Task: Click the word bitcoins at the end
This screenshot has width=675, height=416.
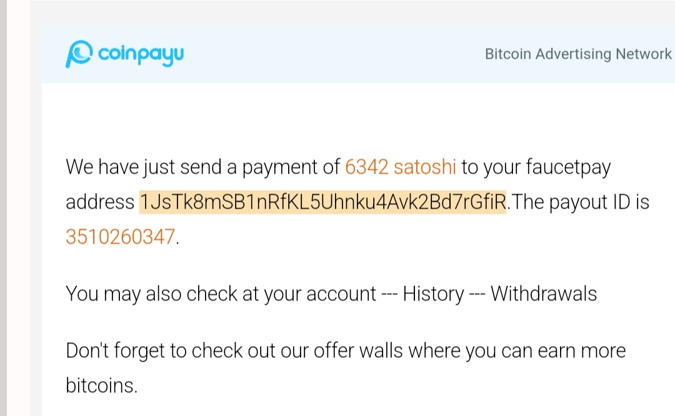Action: pos(101,385)
